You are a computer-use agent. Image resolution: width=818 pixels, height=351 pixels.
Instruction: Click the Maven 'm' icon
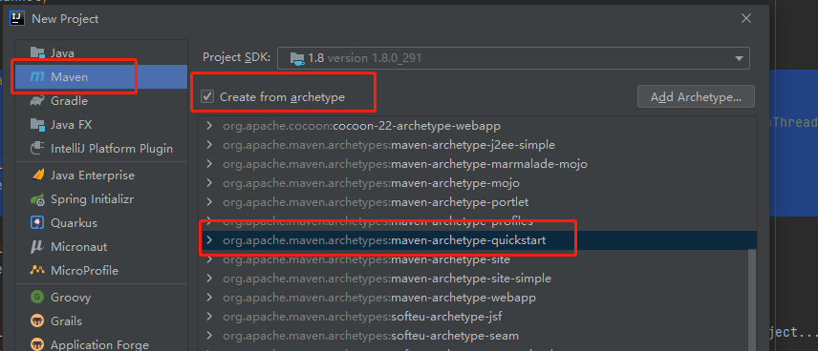pos(37,76)
